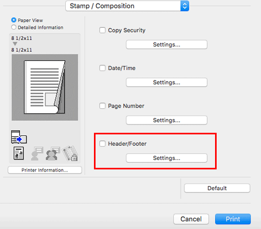Open the Stamp / Composition dropdown menu
The image size is (261, 229).
coord(127,6)
